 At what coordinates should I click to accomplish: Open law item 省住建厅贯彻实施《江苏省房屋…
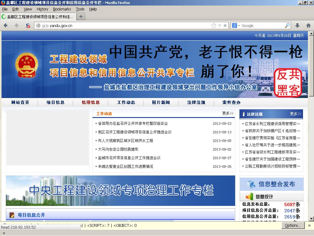(x=272, y=138)
